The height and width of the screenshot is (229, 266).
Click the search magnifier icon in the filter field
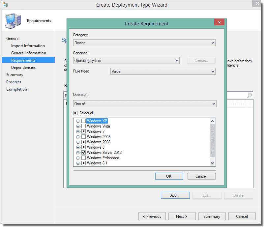click(x=249, y=95)
